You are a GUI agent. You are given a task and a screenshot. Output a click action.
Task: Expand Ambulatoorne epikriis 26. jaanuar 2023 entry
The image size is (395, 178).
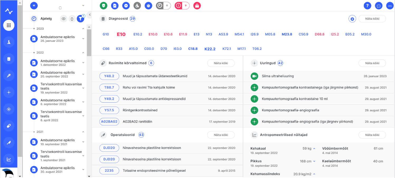83,39
